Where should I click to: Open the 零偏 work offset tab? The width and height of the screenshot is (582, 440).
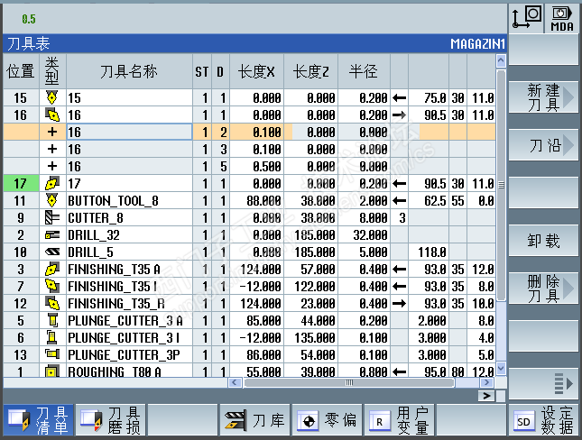click(x=327, y=420)
